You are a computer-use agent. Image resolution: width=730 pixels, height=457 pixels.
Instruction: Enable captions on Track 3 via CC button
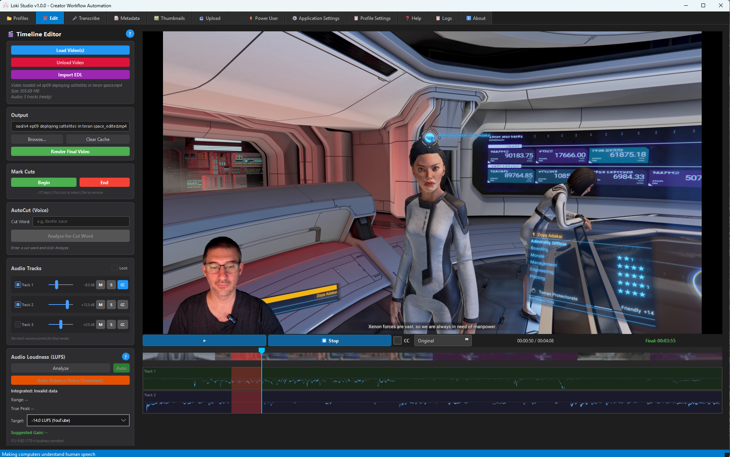122,324
